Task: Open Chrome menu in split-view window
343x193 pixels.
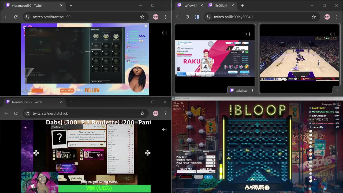Action: (337, 17)
